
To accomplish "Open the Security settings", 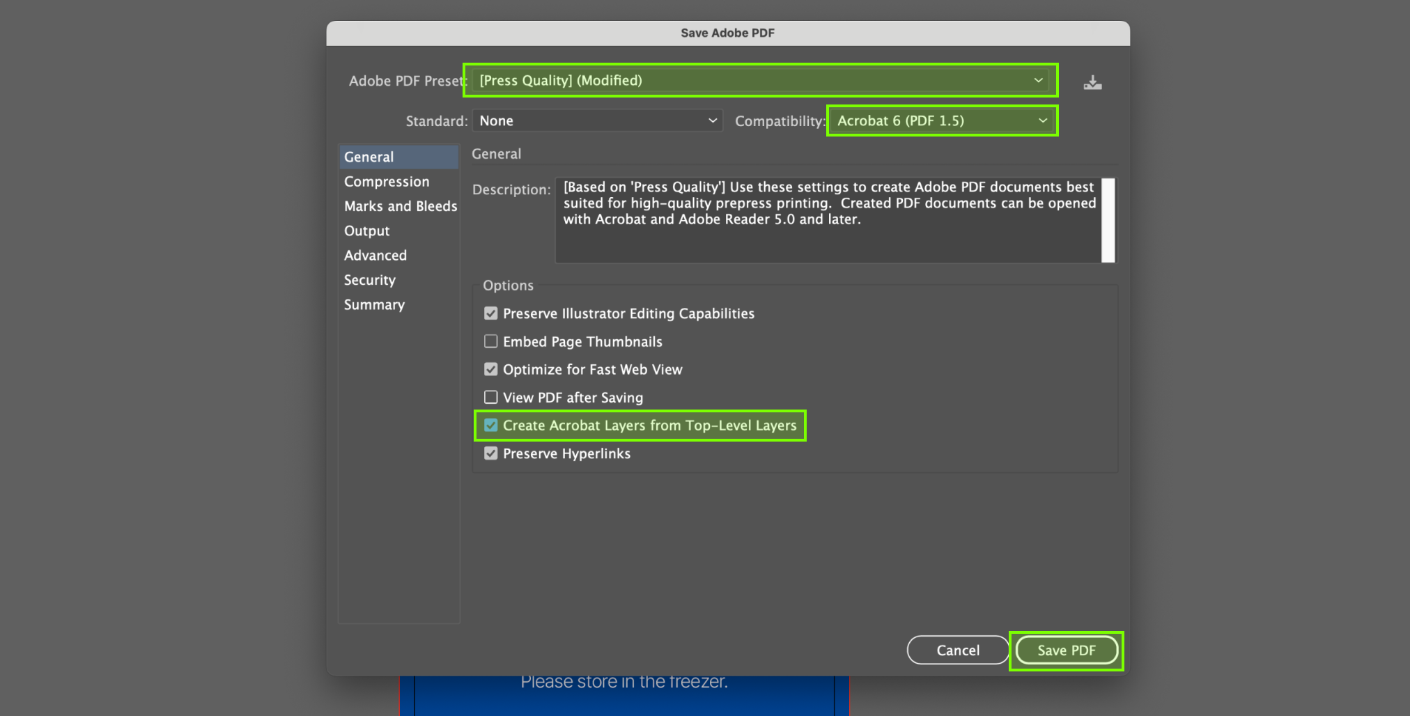I will click(370, 280).
